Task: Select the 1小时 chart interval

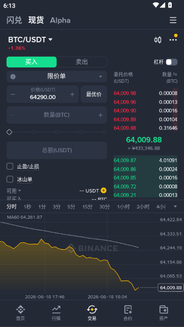Action: pyautogui.click(x=123, y=206)
